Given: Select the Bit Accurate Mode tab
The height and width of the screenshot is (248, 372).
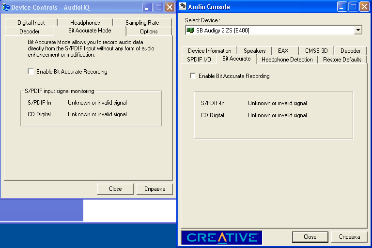Looking at the screenshot, I should click(x=90, y=31).
